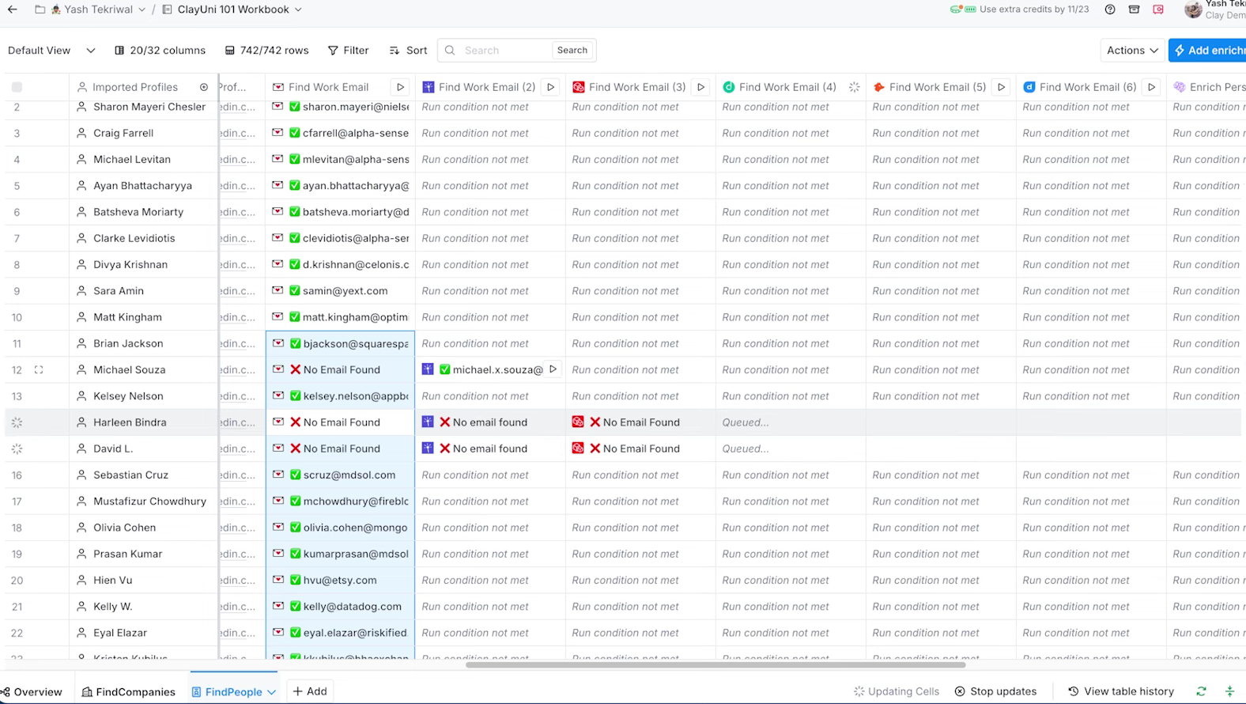
Task: Open the 20/32 columns selector
Action: (160, 51)
